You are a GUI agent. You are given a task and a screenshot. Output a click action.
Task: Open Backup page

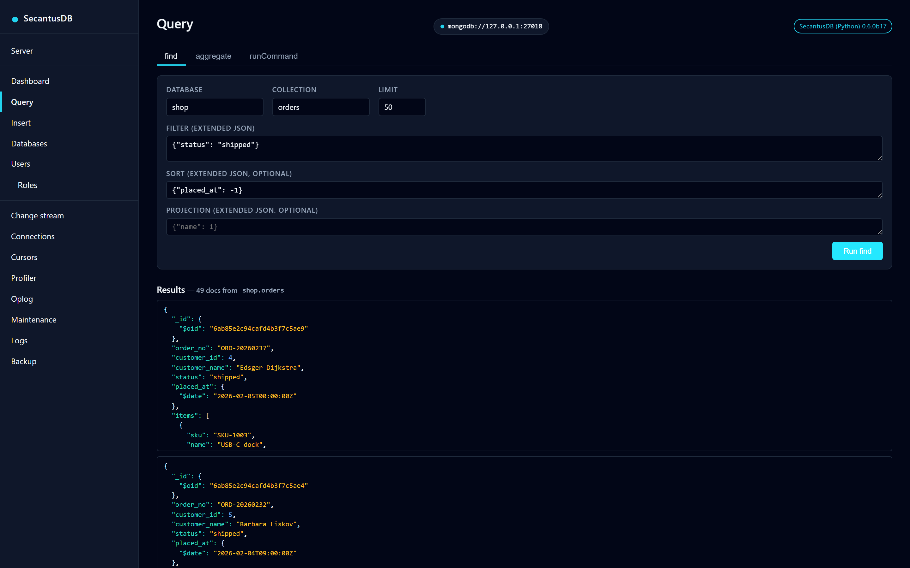point(24,361)
